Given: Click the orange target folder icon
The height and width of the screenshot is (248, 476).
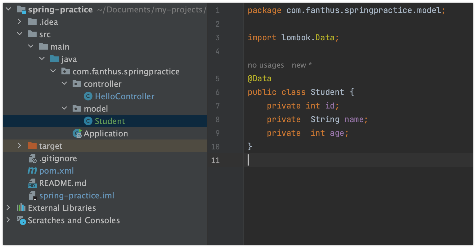Looking at the screenshot, I should click(x=32, y=146).
